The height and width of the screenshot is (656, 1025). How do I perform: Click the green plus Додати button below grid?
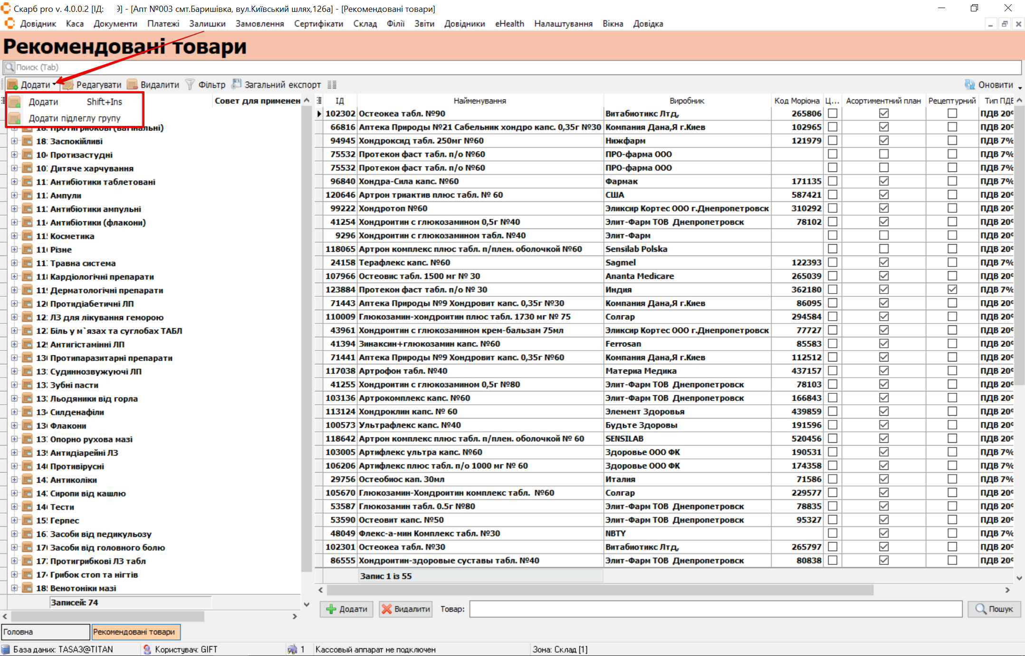tap(346, 609)
